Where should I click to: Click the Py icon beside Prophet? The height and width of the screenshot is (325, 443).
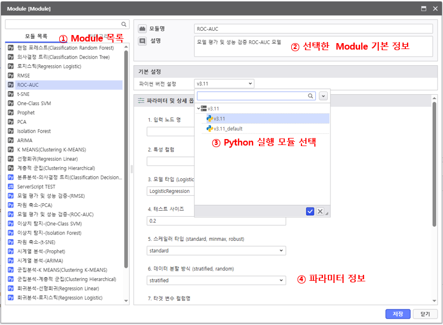click(x=11, y=113)
